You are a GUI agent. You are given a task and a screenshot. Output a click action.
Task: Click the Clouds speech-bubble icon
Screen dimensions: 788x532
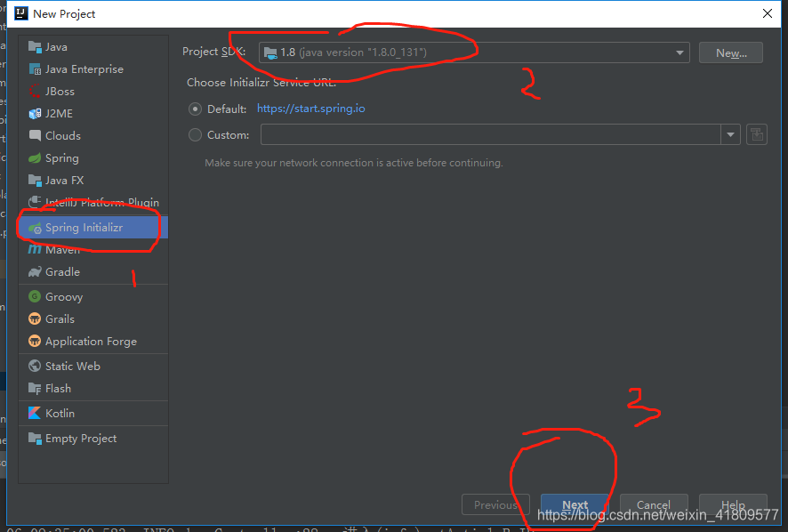coord(35,136)
